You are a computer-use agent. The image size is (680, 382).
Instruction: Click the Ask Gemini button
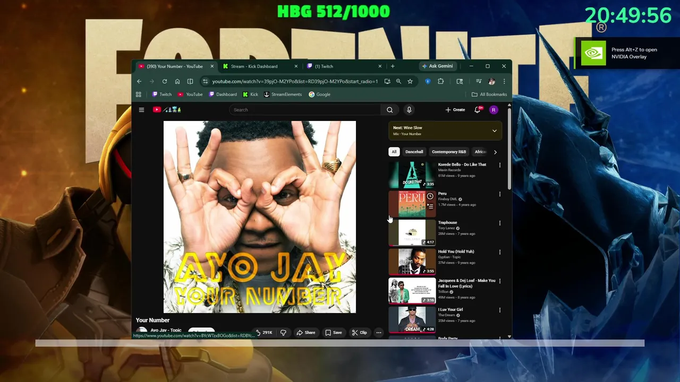coord(437,66)
